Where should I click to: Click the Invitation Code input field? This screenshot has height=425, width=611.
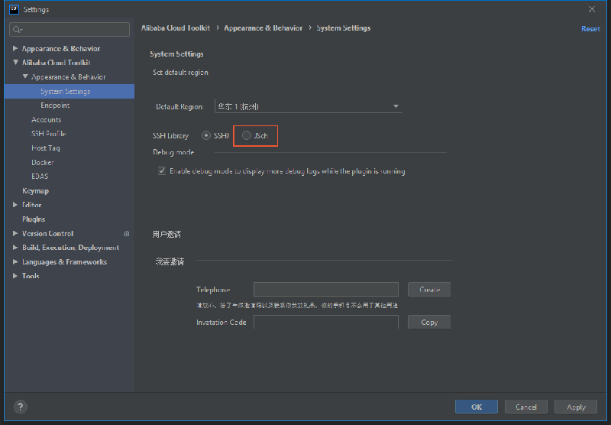pyautogui.click(x=326, y=322)
